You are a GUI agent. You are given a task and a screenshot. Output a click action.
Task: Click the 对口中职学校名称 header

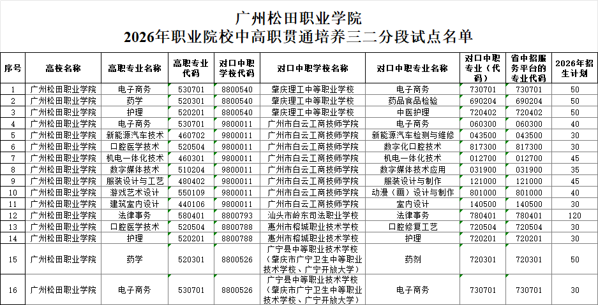coord(313,68)
